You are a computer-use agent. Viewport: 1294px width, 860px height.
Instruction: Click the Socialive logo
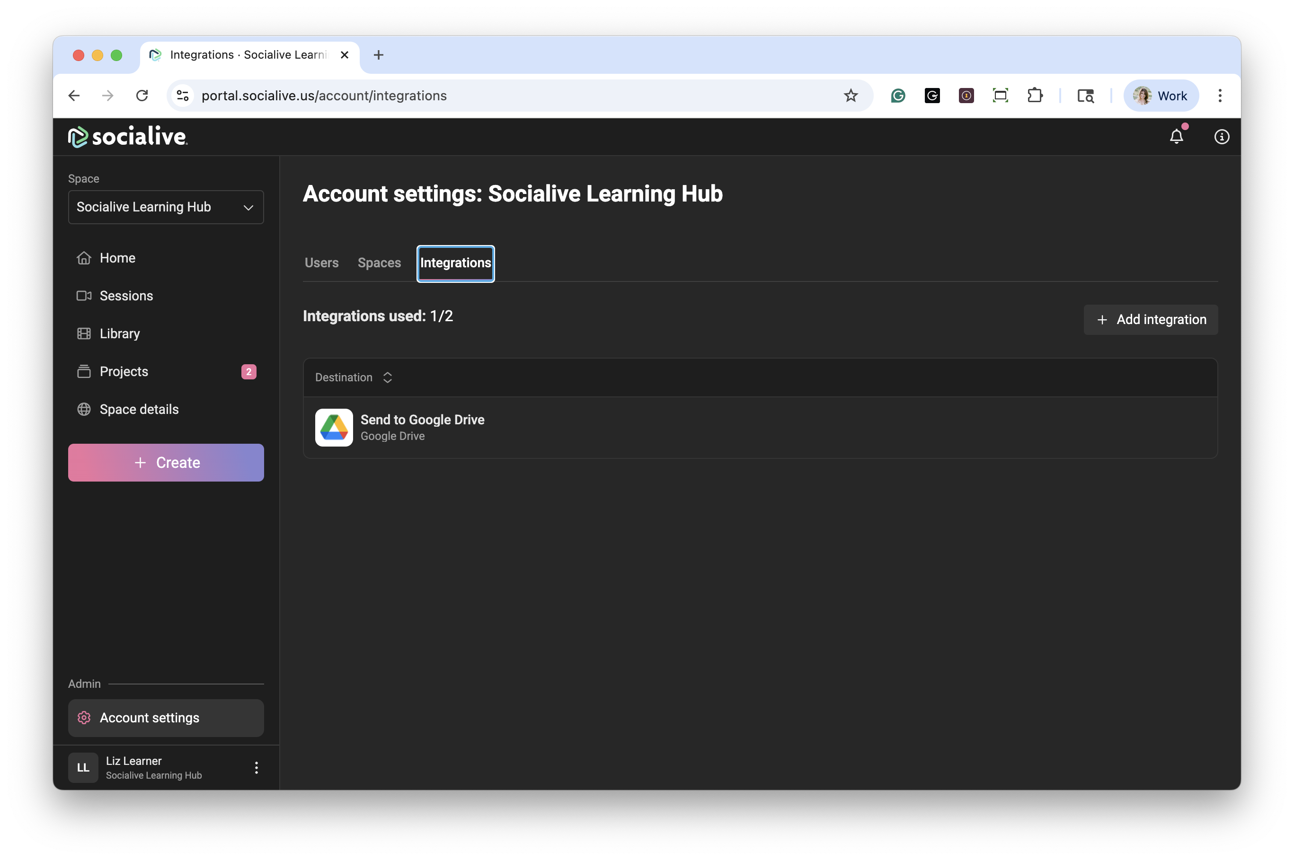click(x=127, y=137)
